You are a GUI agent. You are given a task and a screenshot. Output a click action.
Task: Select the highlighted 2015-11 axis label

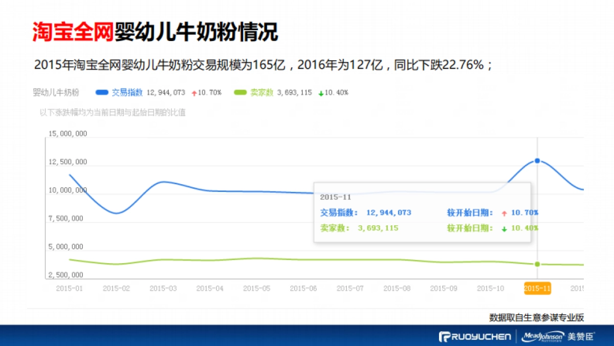pos(537,288)
